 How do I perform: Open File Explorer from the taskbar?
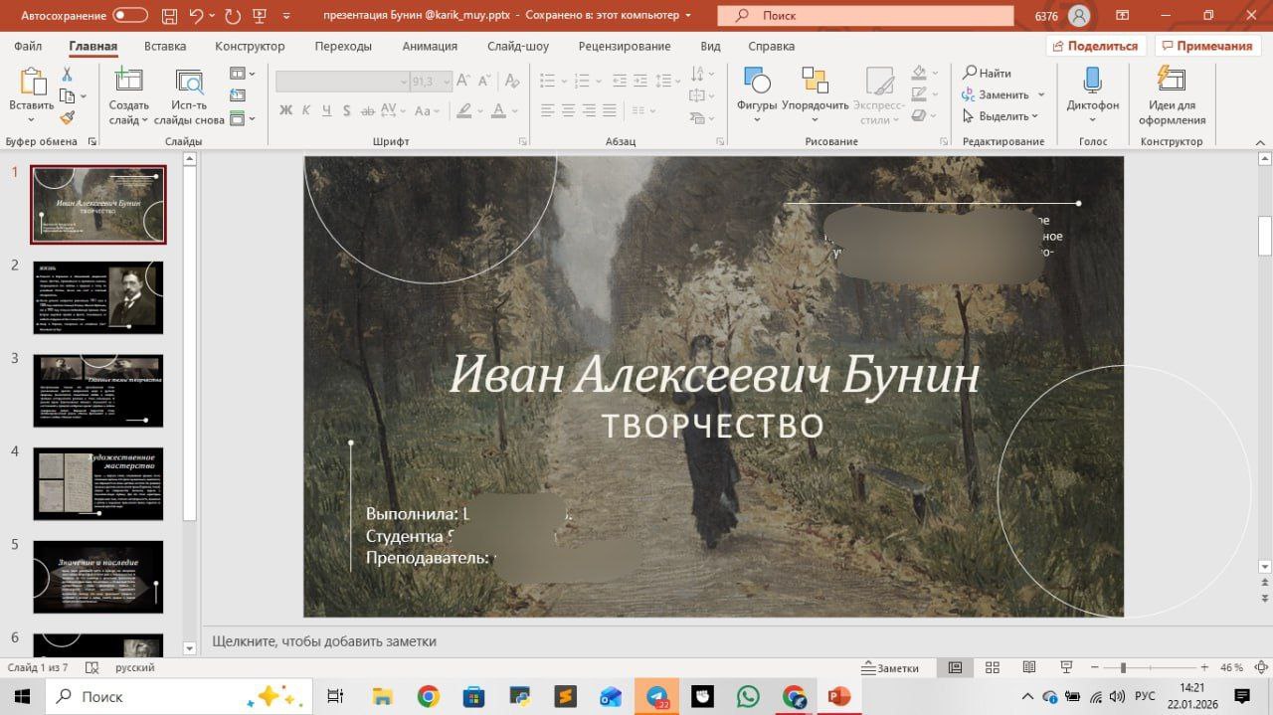pyautogui.click(x=383, y=696)
